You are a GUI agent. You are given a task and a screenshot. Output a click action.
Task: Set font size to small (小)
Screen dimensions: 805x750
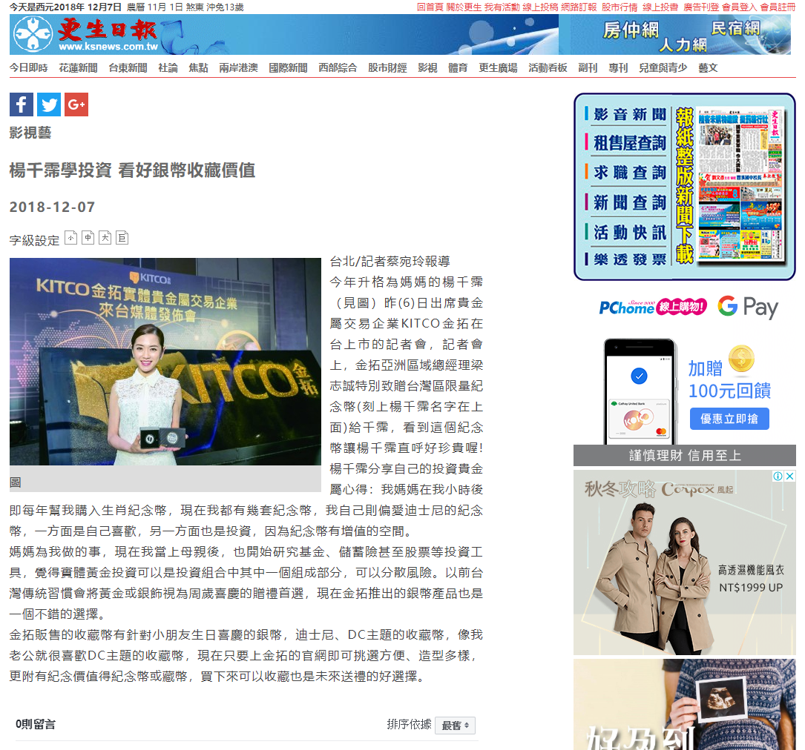point(71,238)
